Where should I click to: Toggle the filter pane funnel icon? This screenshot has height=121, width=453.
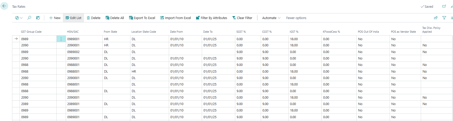tap(444, 18)
